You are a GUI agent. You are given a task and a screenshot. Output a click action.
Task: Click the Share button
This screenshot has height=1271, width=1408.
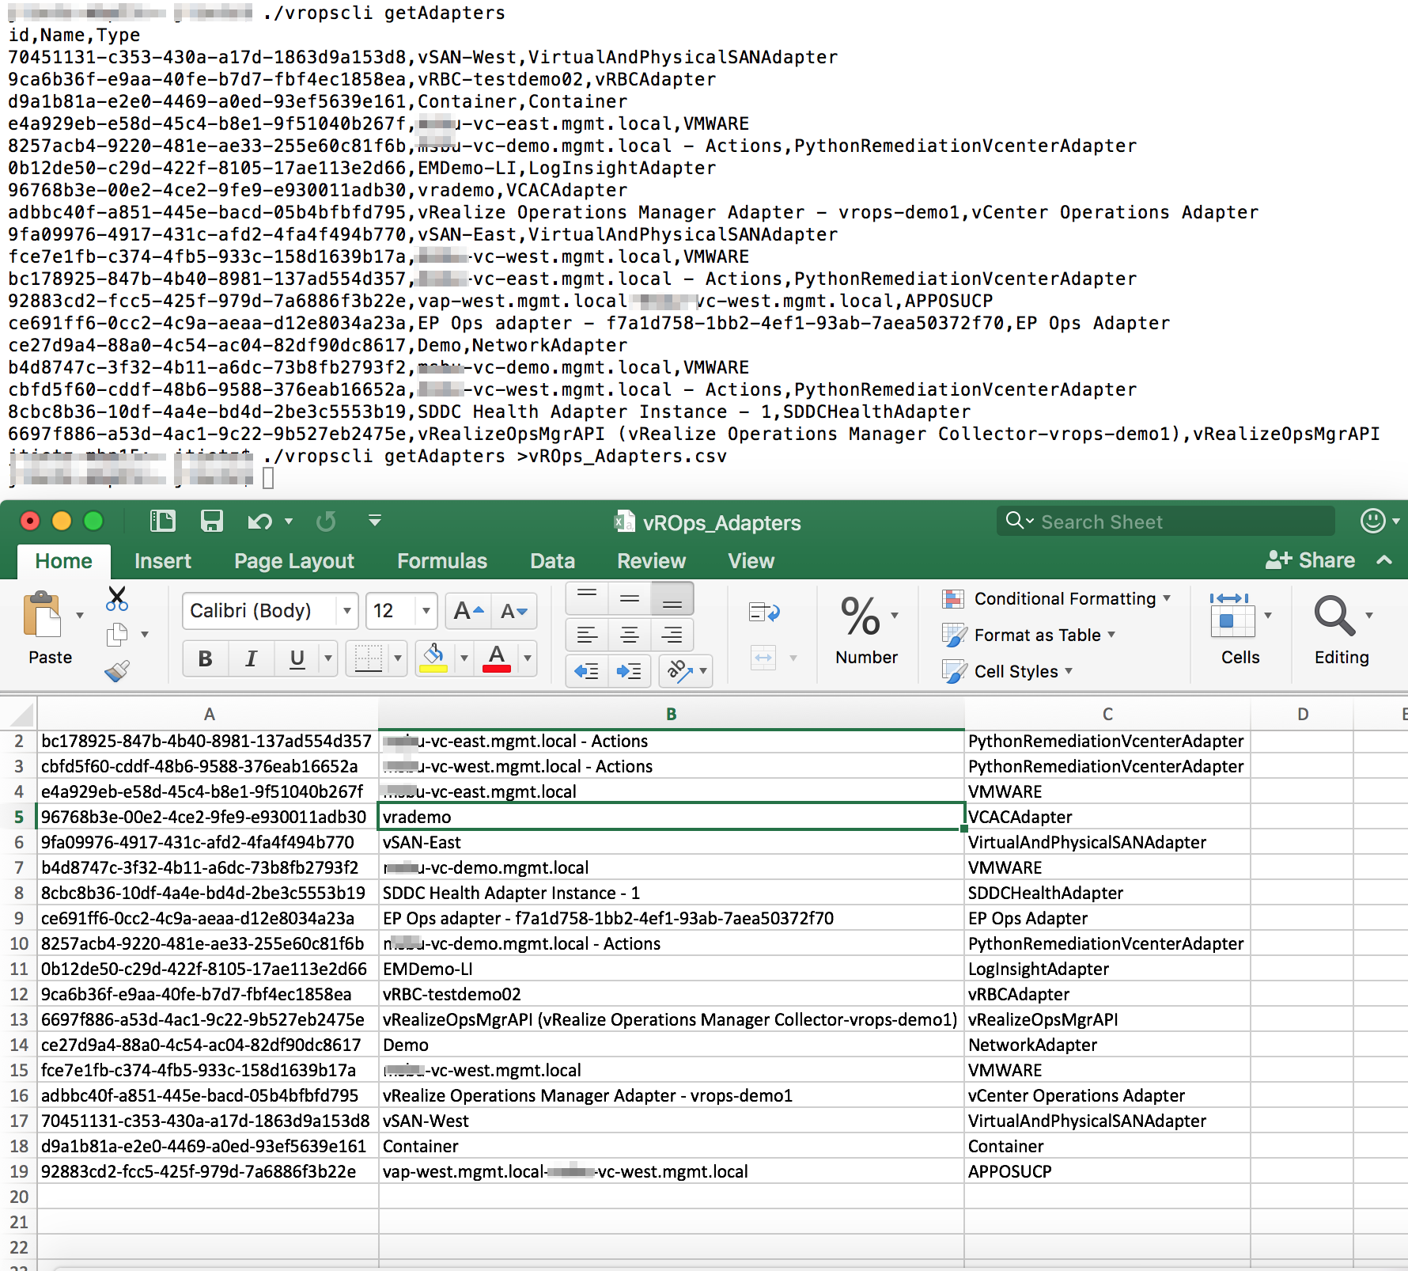(x=1311, y=560)
